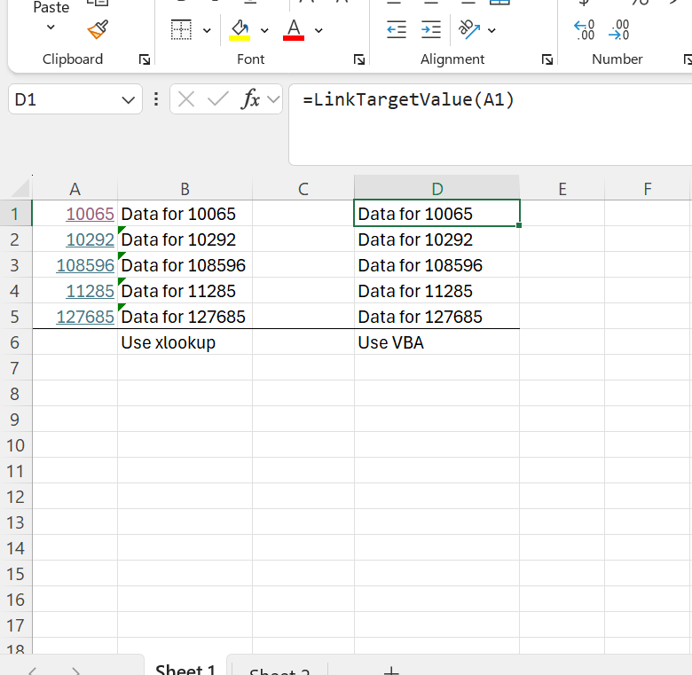Select cell D2 'Data for 10292'
This screenshot has height=675, width=692.
[436, 239]
